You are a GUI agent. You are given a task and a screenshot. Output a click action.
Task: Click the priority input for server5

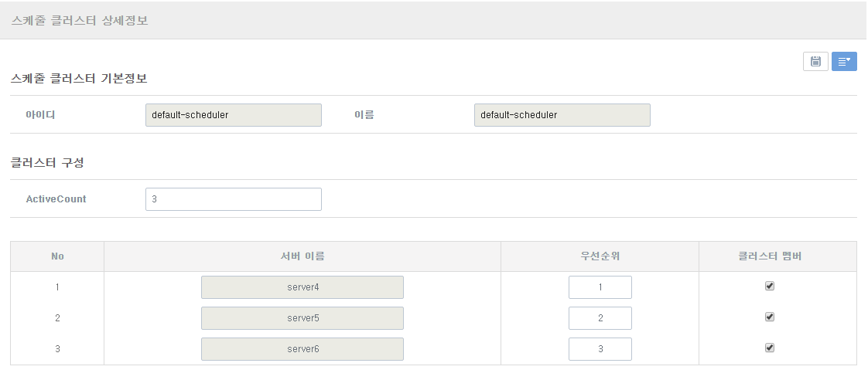[600, 318]
